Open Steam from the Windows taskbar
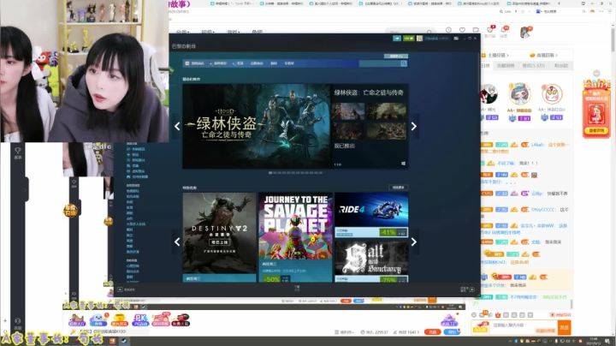Viewport: 616px width, 346px height. (124, 341)
